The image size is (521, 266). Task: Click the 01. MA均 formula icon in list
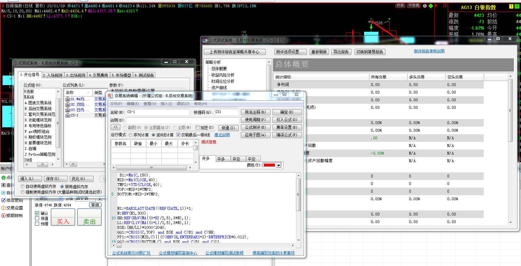pyautogui.click(x=68, y=99)
